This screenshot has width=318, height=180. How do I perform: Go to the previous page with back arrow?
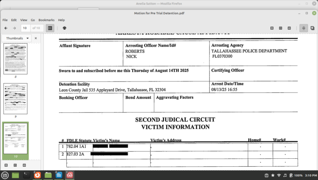pyautogui.click(x=6, y=28)
